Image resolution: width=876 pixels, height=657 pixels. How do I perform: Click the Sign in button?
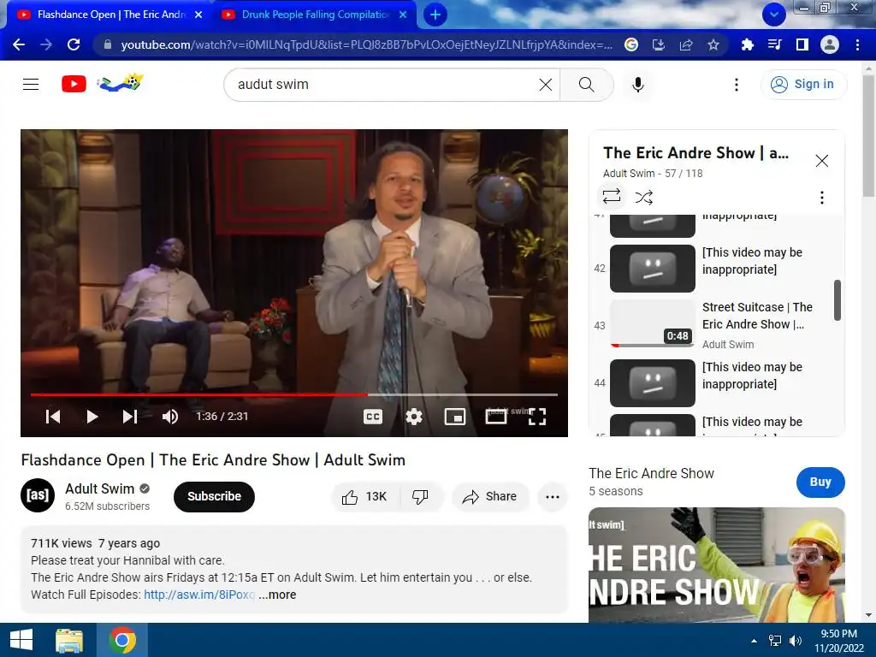pyautogui.click(x=803, y=85)
